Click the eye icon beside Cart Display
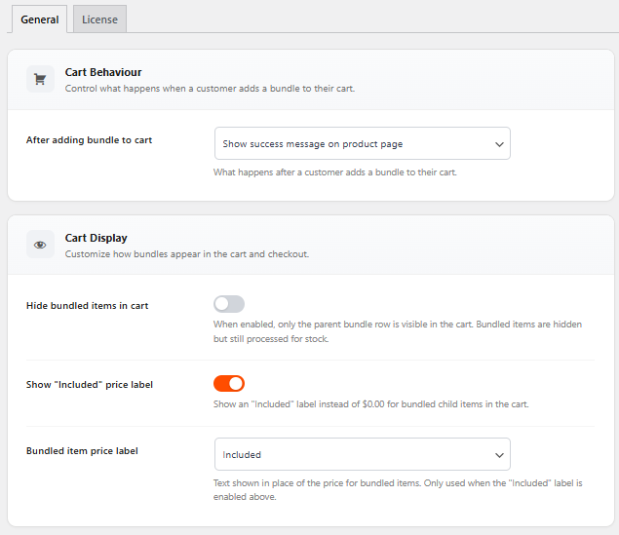The height and width of the screenshot is (535, 619). point(40,246)
